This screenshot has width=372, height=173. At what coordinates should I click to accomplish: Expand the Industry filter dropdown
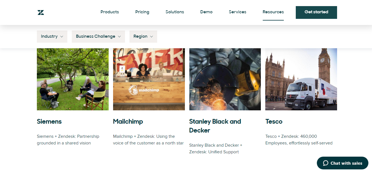pyautogui.click(x=52, y=37)
